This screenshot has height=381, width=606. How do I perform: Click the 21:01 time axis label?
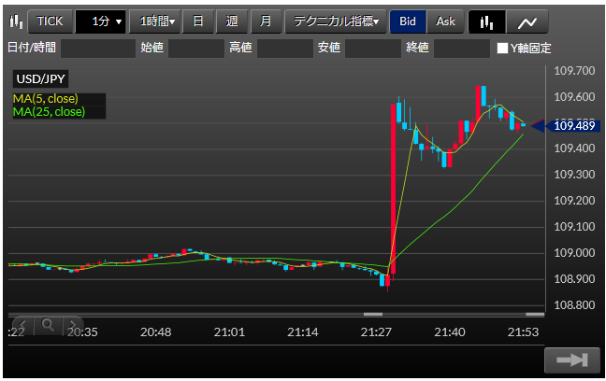pos(229,332)
